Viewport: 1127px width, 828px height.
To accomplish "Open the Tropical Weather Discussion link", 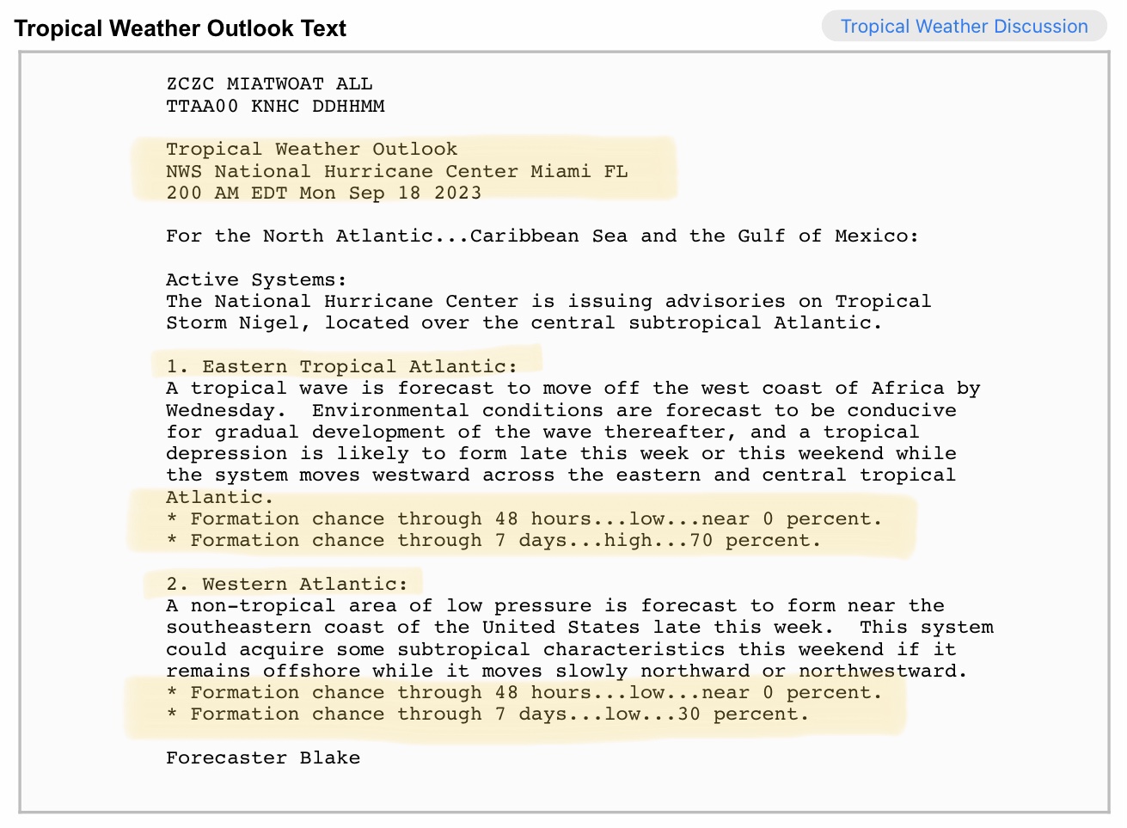I will pyautogui.click(x=964, y=26).
